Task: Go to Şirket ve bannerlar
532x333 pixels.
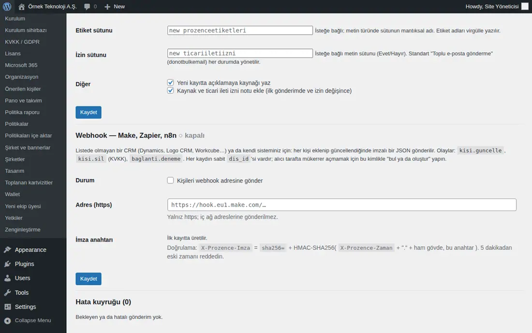Action: [28, 147]
